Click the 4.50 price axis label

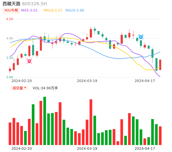point(10,19)
